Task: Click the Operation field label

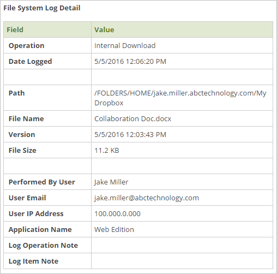Action: coord(26,45)
